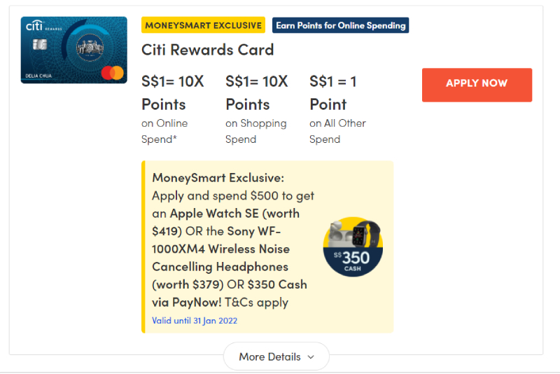Open the Citi Rewards Card title
The image size is (560, 374).
[207, 50]
